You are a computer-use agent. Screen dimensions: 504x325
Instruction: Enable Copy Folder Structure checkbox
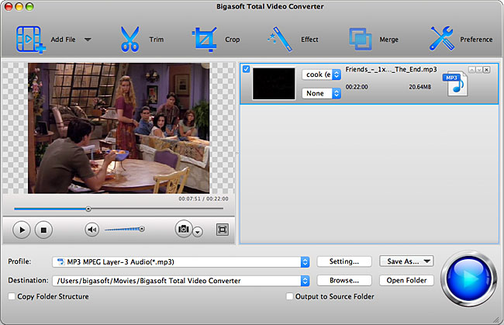(x=12, y=296)
